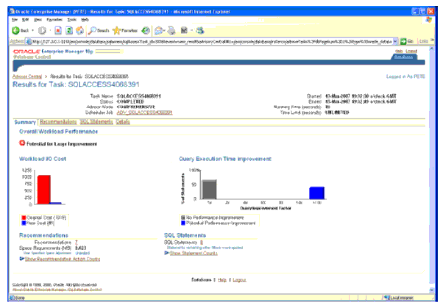Click the Windows logo throbber
Screen dimensions: 443x308
pos(428,19)
